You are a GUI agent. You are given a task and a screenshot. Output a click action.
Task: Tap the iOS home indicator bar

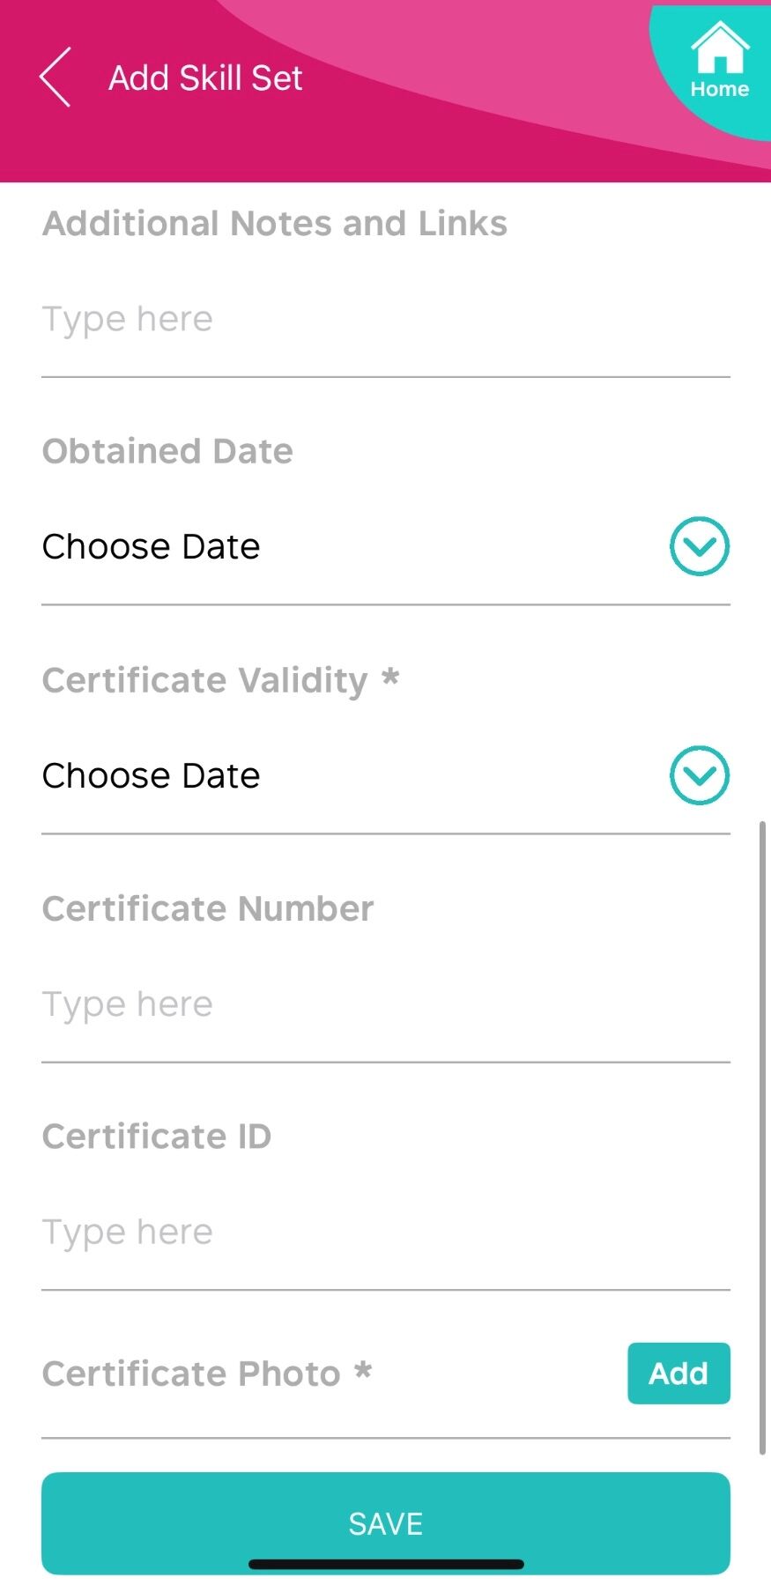(x=386, y=1564)
